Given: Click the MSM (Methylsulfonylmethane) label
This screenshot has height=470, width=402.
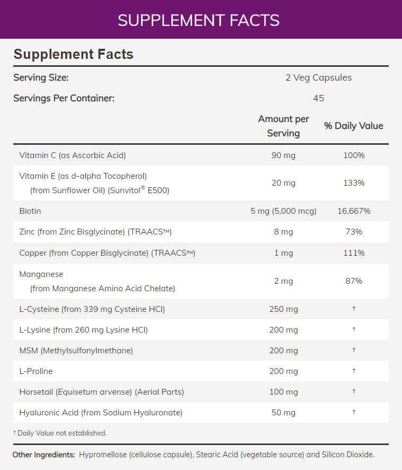Looking at the screenshot, I should click(76, 351).
